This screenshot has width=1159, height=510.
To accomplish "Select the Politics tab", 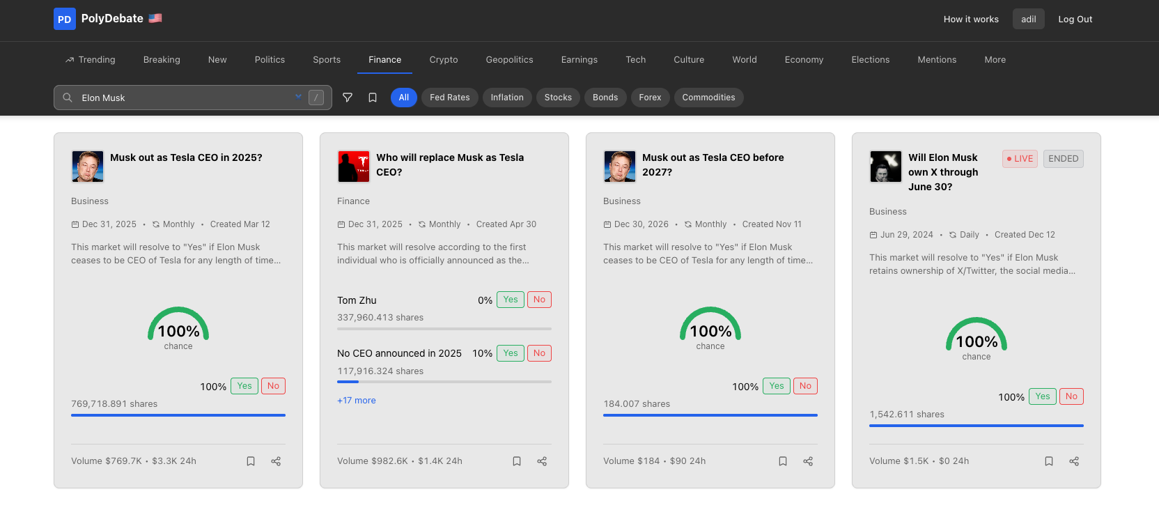I will [x=270, y=60].
